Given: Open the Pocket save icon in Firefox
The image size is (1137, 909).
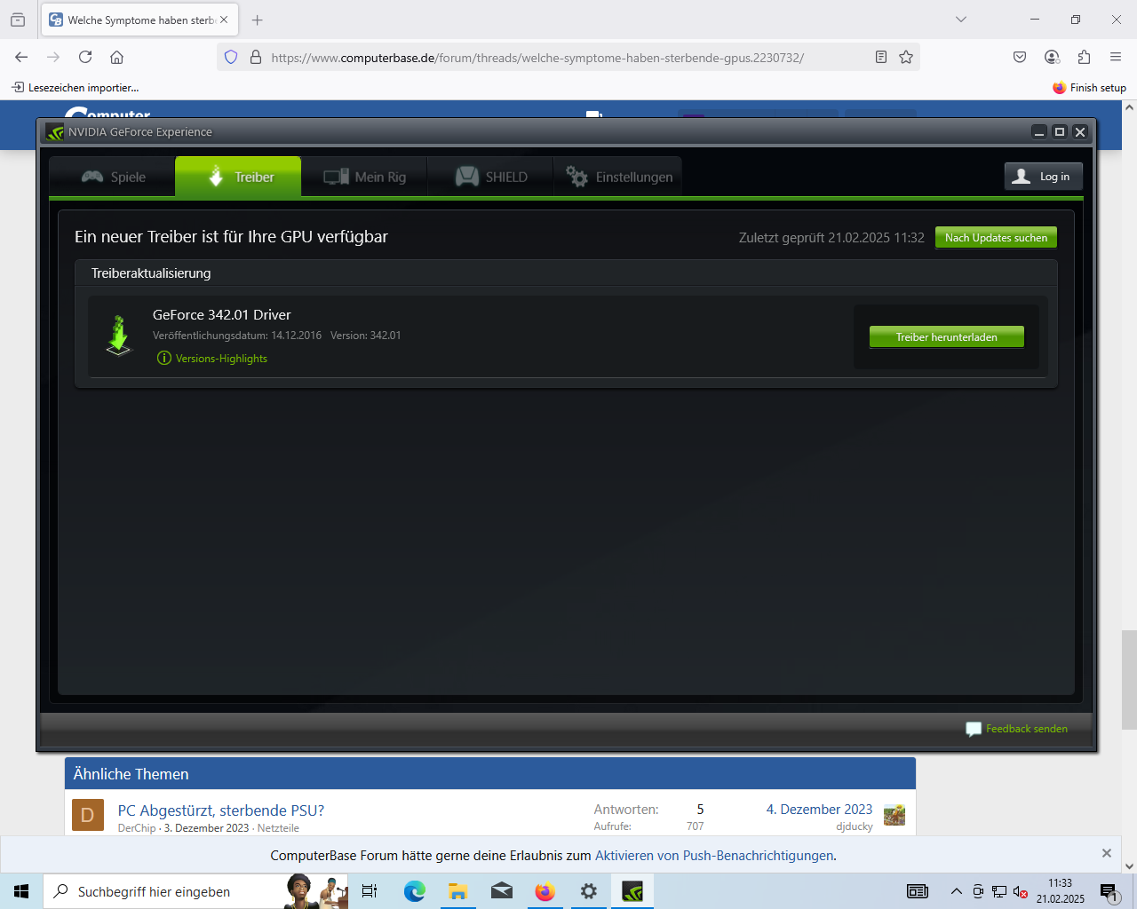Looking at the screenshot, I should [1020, 57].
